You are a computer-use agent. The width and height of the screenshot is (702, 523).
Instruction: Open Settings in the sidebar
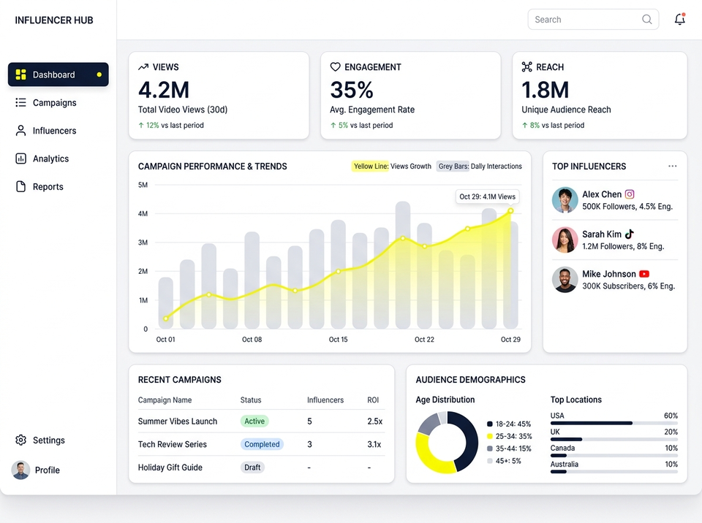coord(49,440)
